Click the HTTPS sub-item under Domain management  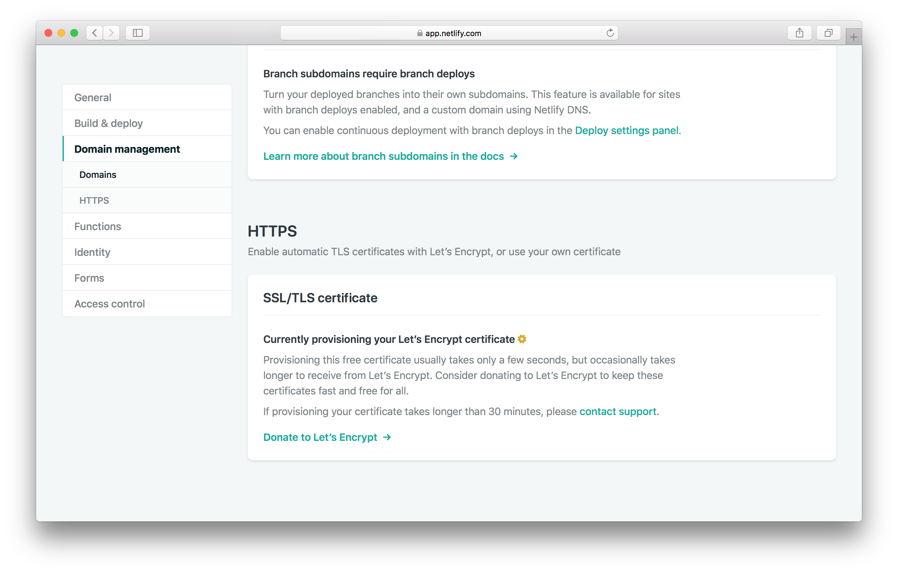coord(94,200)
